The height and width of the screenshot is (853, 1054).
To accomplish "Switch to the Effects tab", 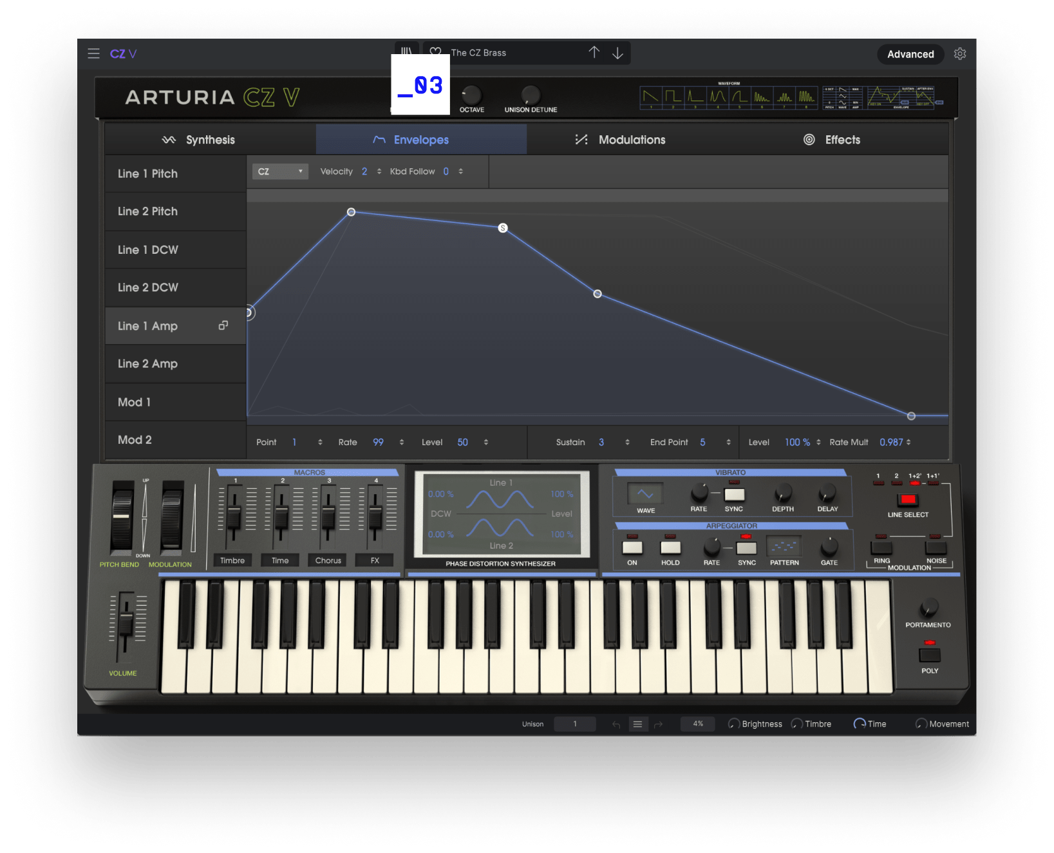I will point(843,140).
